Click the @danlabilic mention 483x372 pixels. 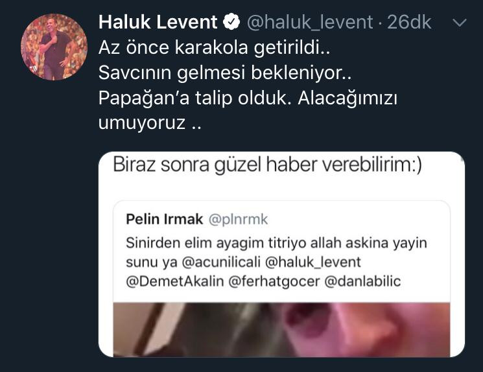point(360,282)
